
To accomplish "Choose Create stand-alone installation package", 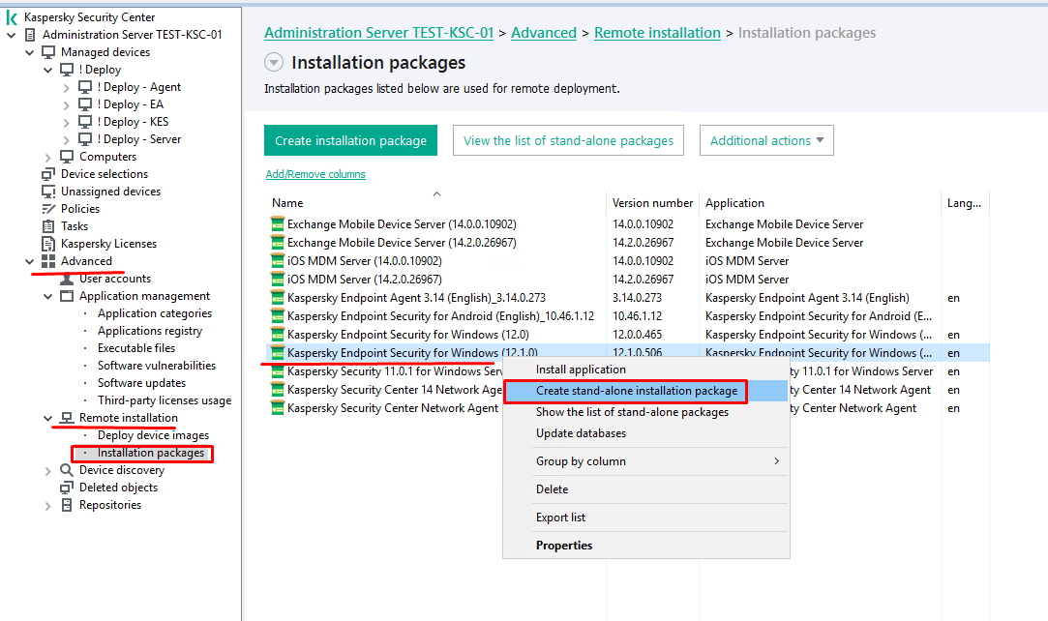I will click(x=637, y=391).
